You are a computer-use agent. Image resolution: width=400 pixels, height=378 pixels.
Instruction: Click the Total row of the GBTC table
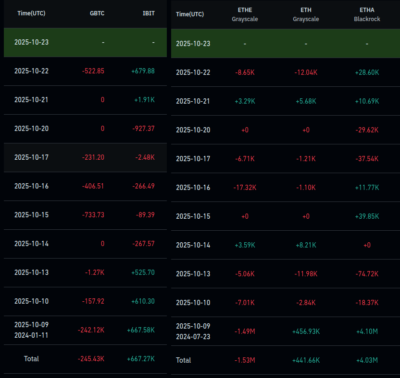pyautogui.click(x=32, y=359)
